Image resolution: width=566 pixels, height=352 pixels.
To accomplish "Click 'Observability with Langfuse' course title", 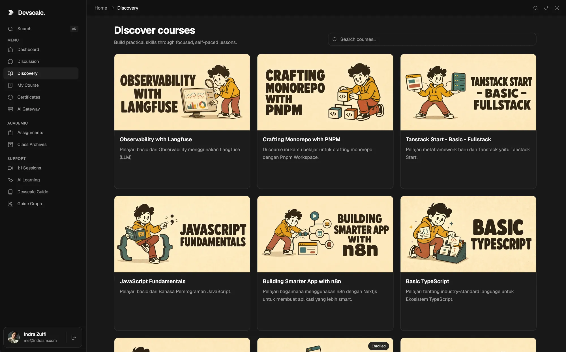I will tap(156, 139).
